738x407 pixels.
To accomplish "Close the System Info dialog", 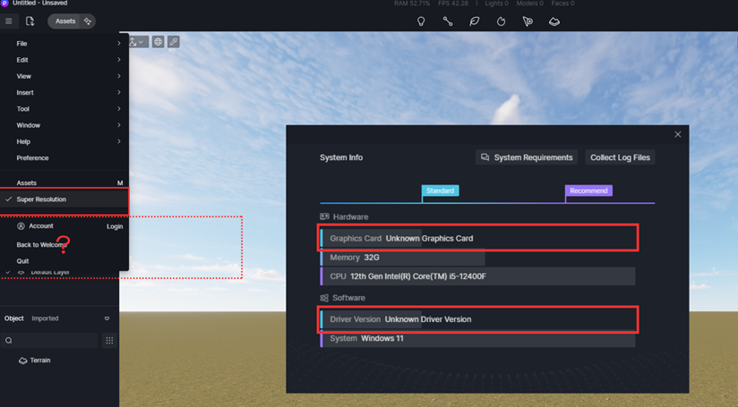I will pyautogui.click(x=678, y=134).
